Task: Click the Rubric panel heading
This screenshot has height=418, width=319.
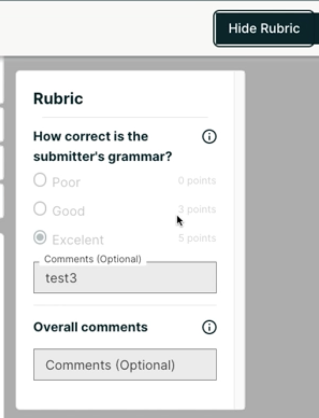Action: [58, 99]
